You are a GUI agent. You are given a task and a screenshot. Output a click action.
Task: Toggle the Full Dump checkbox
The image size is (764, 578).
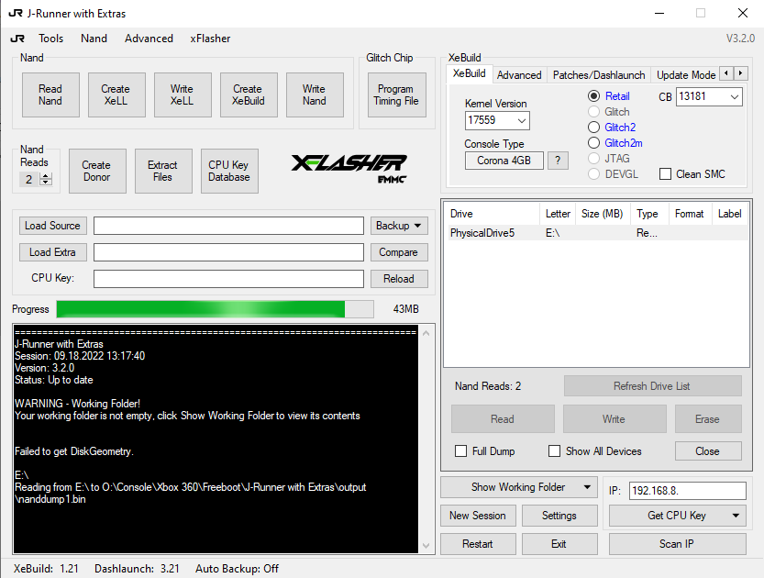[x=460, y=451]
